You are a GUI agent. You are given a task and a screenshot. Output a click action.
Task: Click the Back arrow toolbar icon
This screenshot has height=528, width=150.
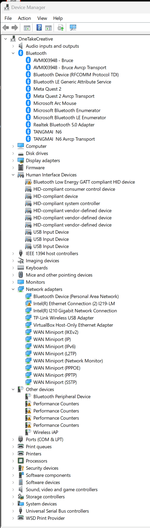click(x=6, y=28)
